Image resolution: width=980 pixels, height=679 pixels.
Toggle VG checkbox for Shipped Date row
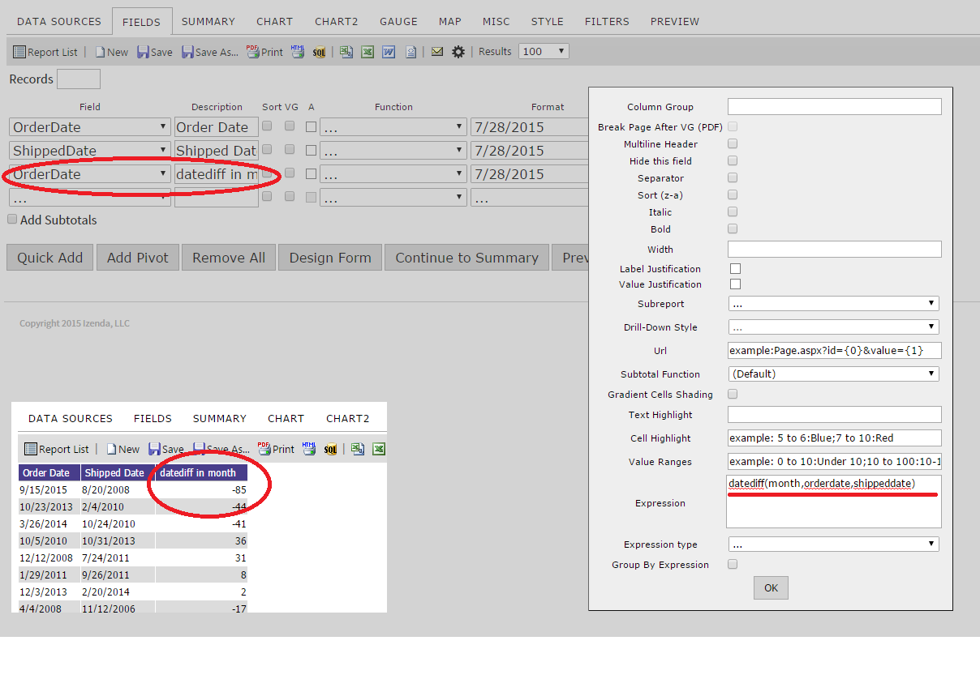290,150
